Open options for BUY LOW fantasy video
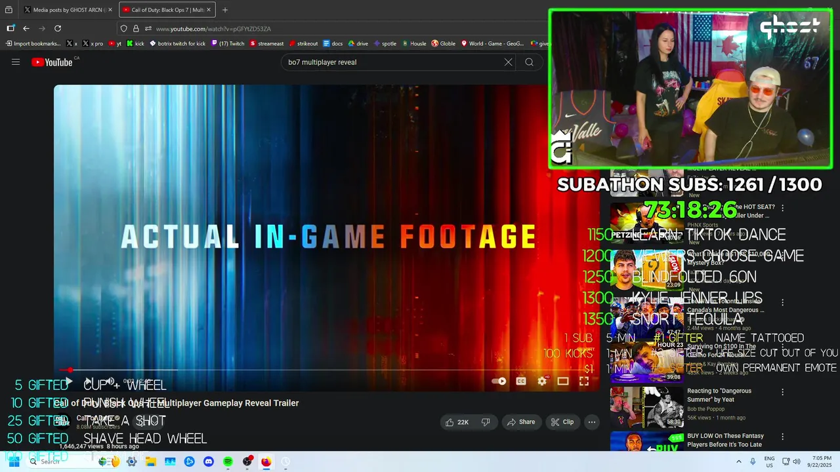 click(x=782, y=437)
